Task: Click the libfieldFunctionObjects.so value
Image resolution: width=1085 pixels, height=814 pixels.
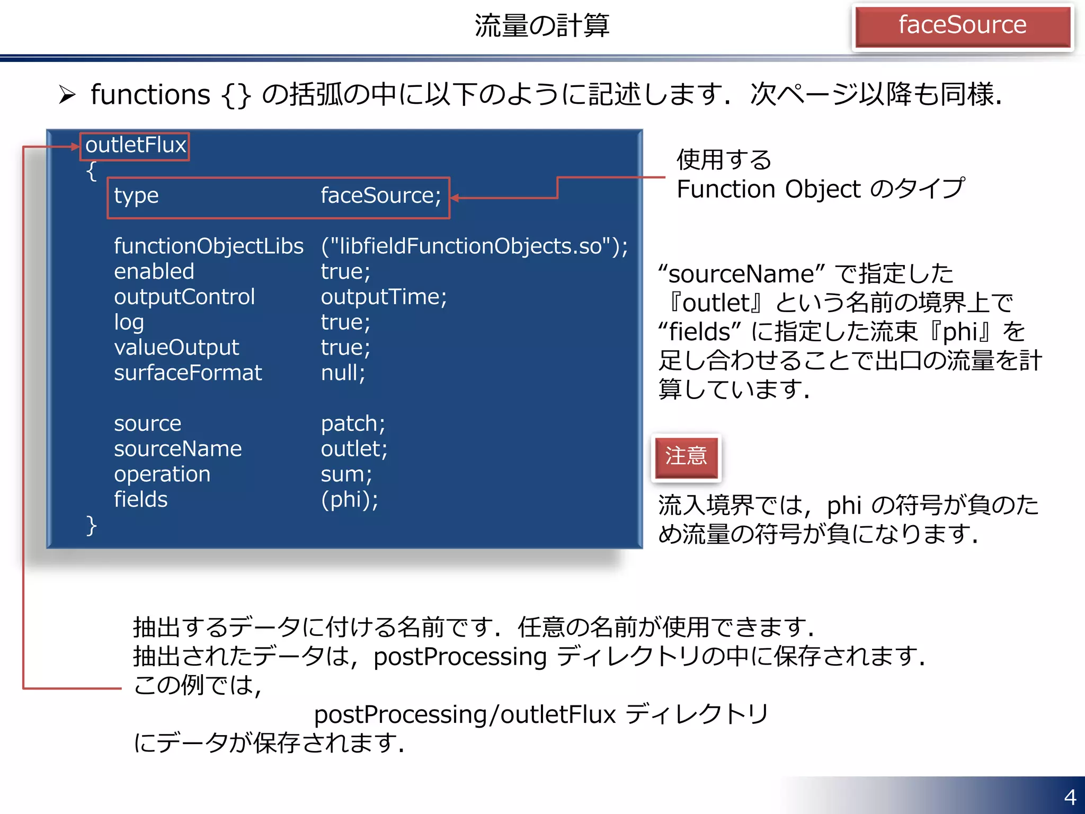Action: pos(474,246)
